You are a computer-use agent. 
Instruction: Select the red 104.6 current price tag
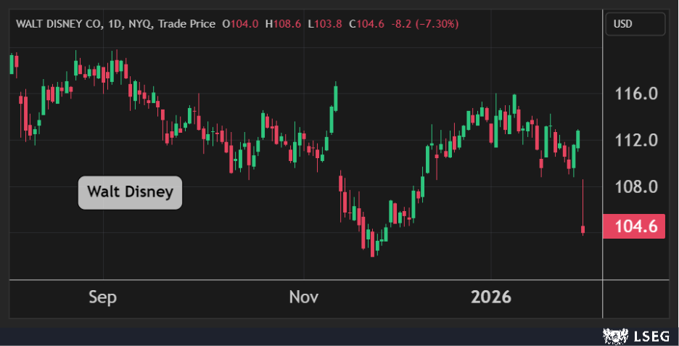(635, 226)
